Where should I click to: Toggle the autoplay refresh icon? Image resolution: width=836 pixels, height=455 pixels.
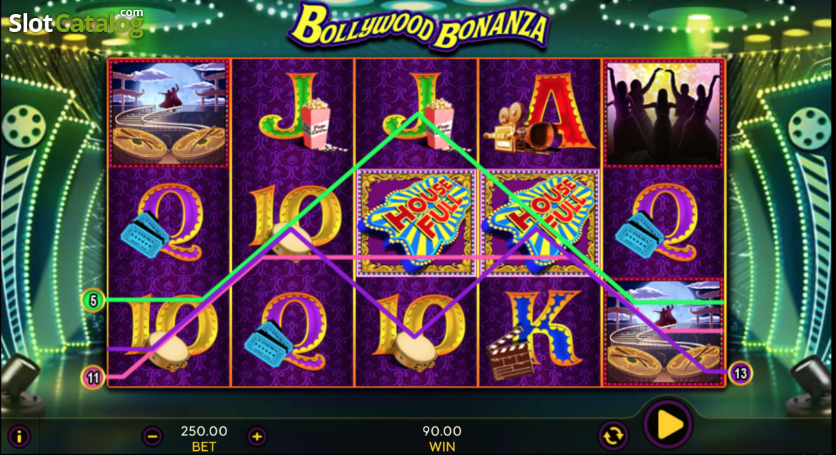612,436
